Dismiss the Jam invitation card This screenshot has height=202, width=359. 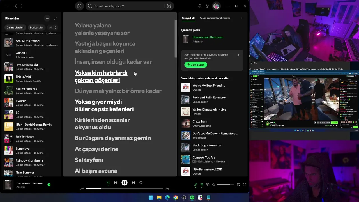click(x=238, y=55)
